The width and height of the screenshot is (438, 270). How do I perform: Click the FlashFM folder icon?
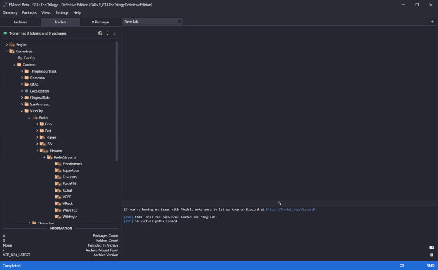pyautogui.click(x=58, y=183)
